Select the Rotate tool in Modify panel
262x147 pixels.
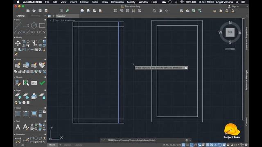[x=28, y=41]
